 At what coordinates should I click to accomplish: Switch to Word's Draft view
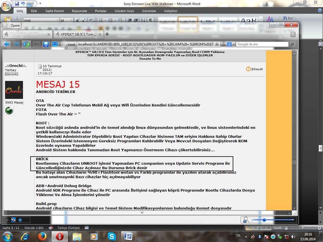click(269, 228)
